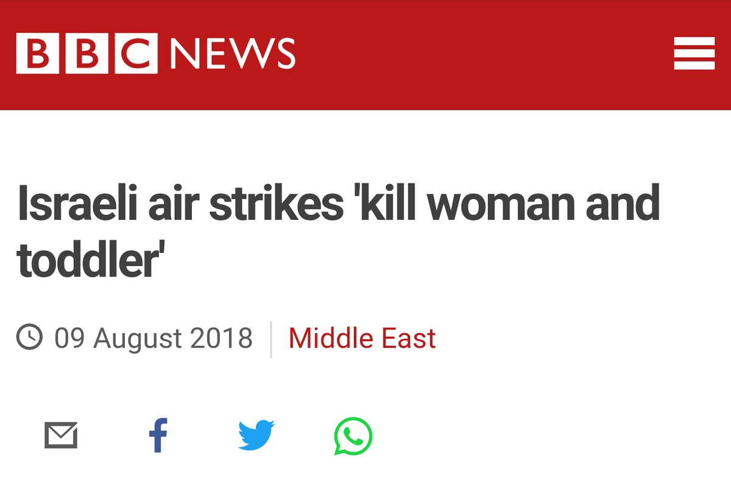Click the clock icon beside the date
Viewport: 731px width, 486px height.
[x=29, y=337]
